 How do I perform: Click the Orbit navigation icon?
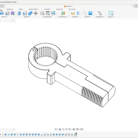click(56, 129)
